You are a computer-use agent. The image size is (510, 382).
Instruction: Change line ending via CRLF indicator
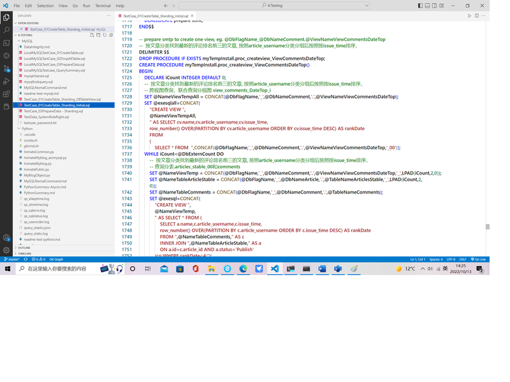pyautogui.click(x=463, y=259)
